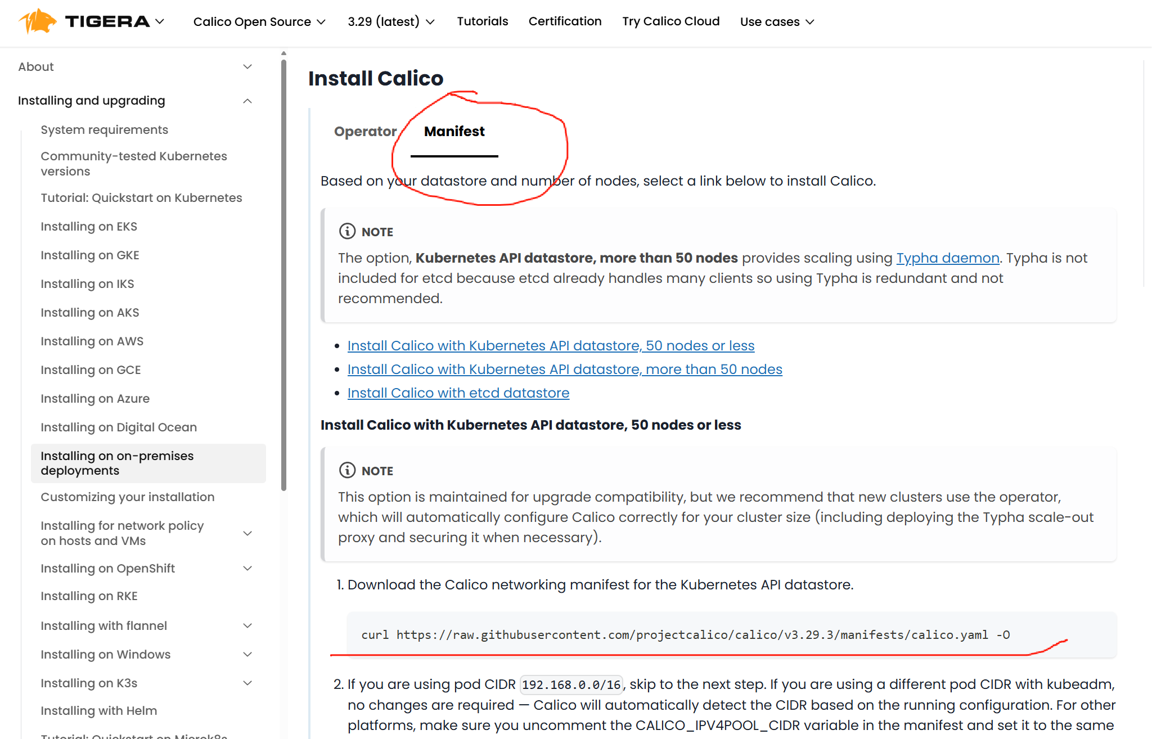Click the Tigera tiger logo icon
Screen dimensions: 1152x739
point(38,21)
